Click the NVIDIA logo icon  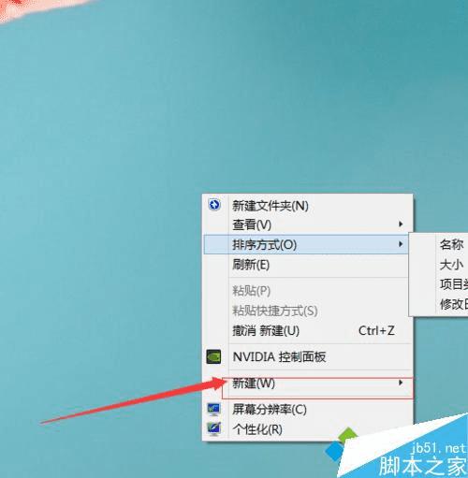pyautogui.click(x=213, y=356)
